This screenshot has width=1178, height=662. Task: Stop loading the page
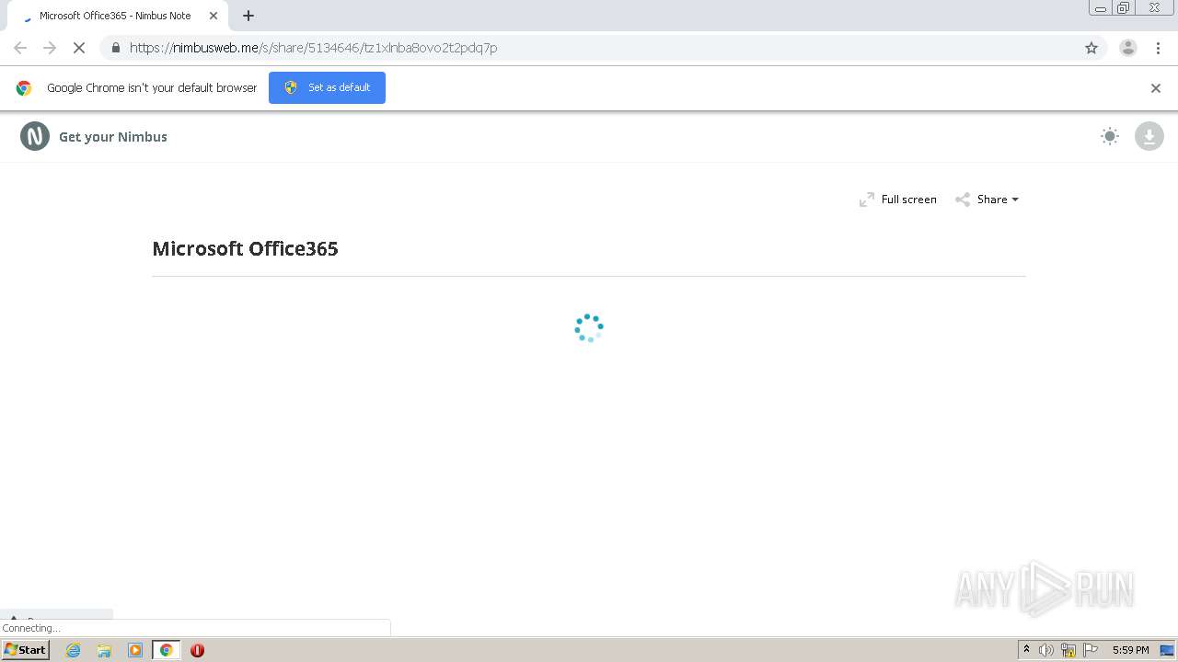(79, 48)
